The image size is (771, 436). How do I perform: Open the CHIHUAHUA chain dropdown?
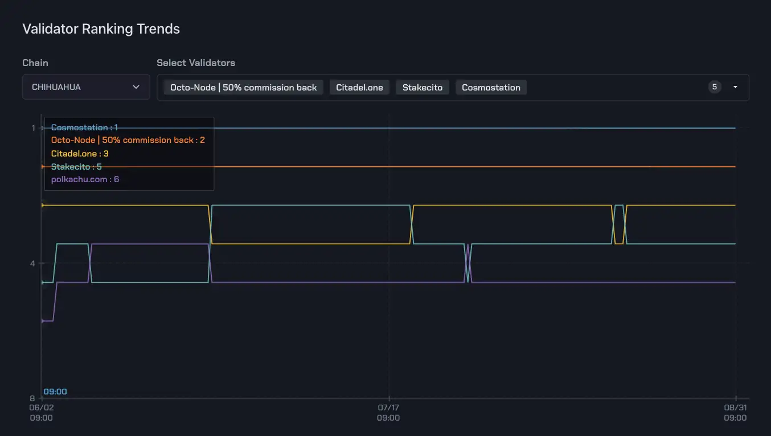(85, 87)
